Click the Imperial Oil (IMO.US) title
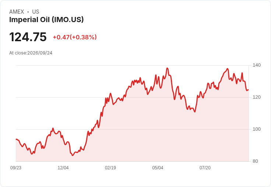 [46, 20]
